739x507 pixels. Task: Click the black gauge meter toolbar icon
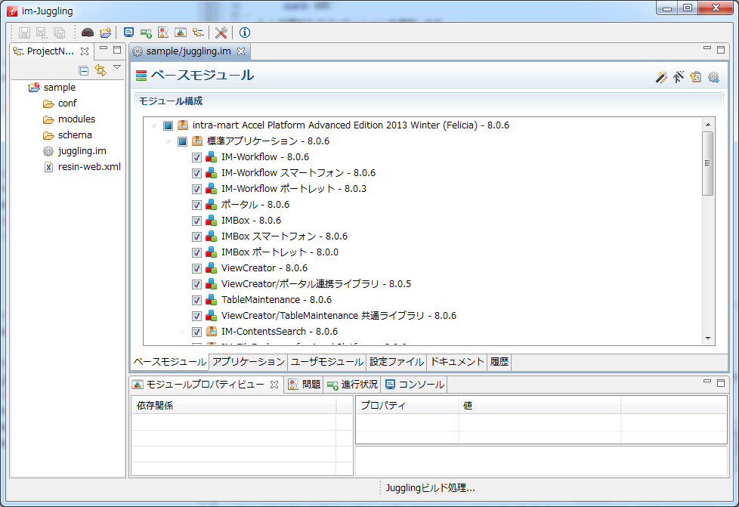pos(88,32)
